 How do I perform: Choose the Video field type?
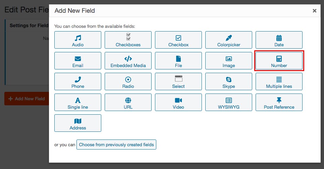point(178,102)
